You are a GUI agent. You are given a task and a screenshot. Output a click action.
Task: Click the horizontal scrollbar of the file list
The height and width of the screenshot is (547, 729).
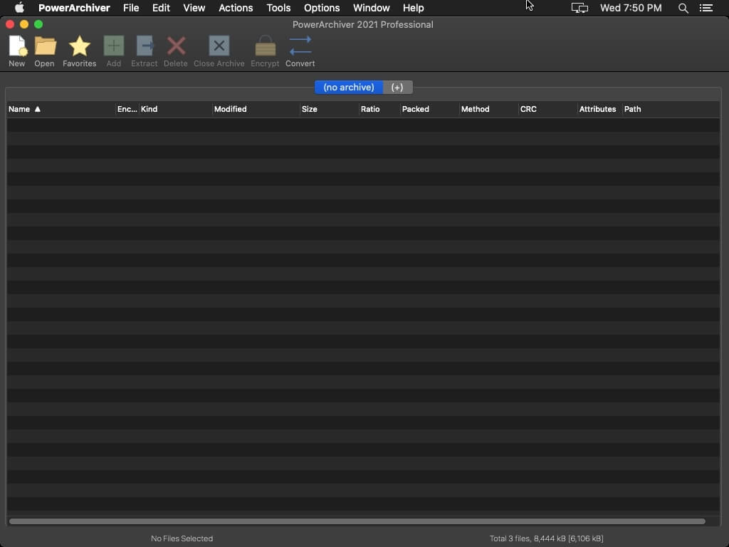tap(357, 521)
